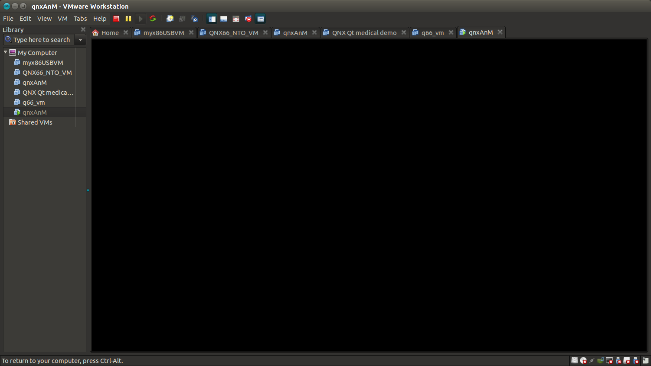Select Shared VMs in the library
The width and height of the screenshot is (651, 366).
(35, 122)
